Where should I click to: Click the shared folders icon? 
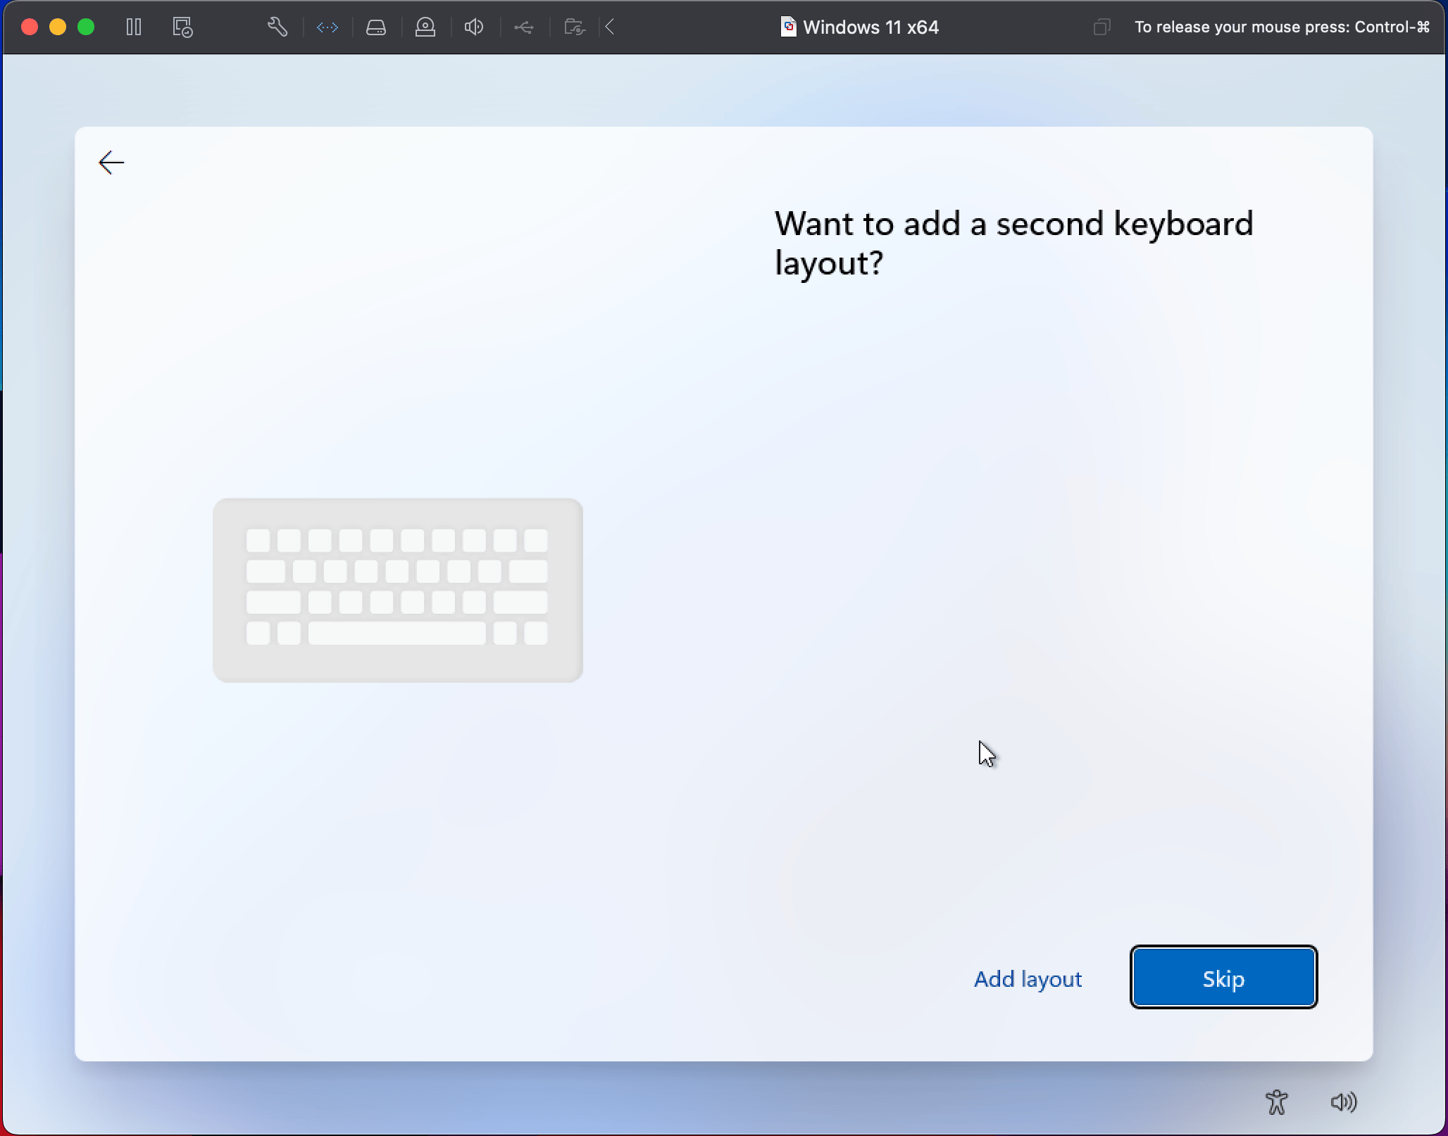575,27
